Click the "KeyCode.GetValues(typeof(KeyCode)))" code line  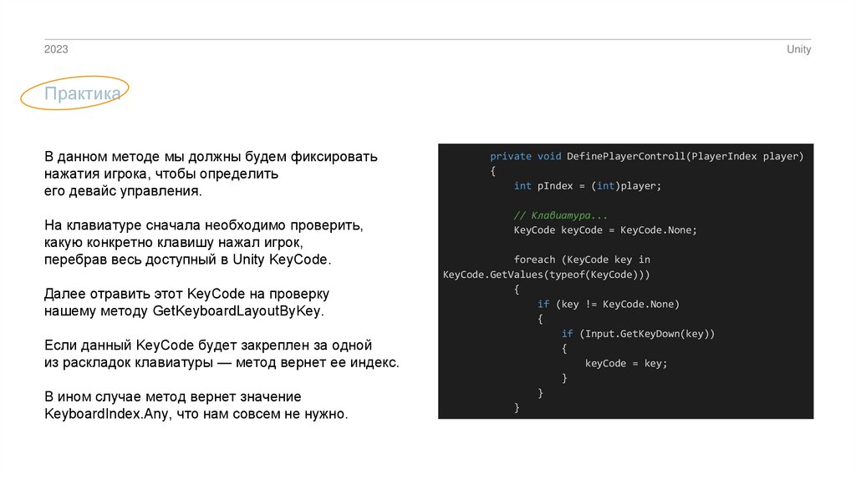pyautogui.click(x=546, y=275)
